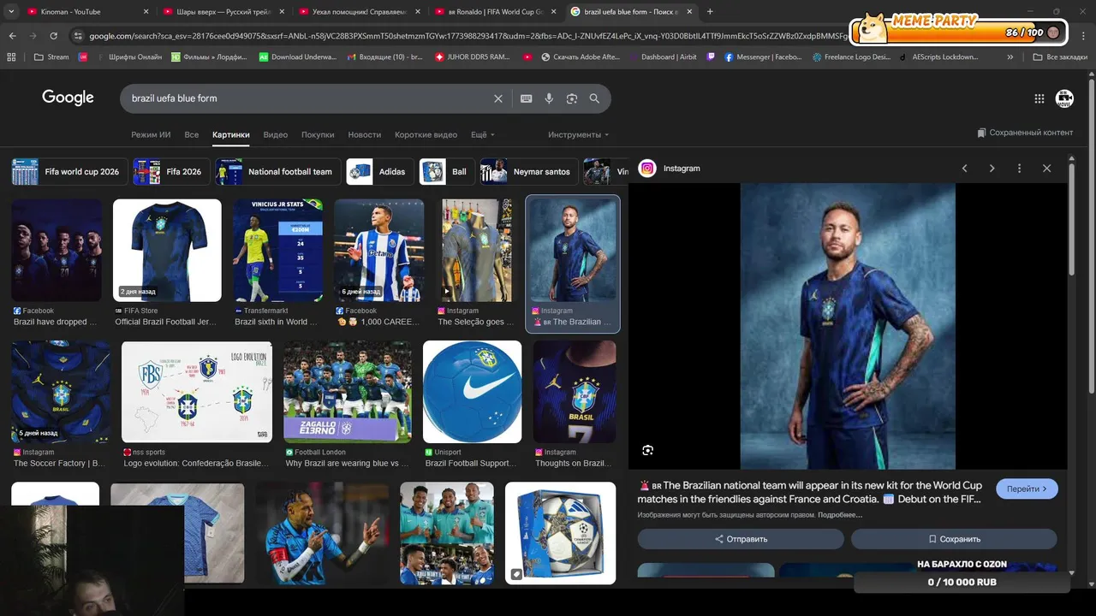Image resolution: width=1096 pixels, height=616 pixels.
Task: Open the 'Инструменты' dropdown
Action: point(579,135)
